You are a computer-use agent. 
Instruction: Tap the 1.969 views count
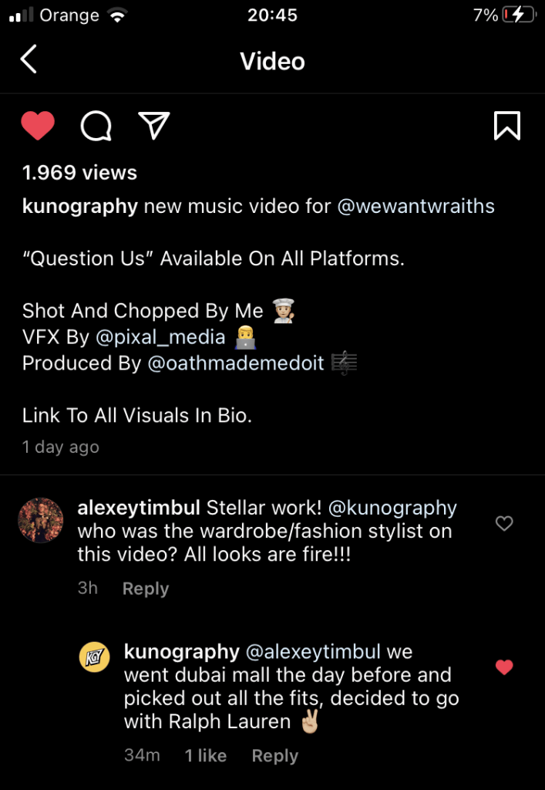coord(79,173)
